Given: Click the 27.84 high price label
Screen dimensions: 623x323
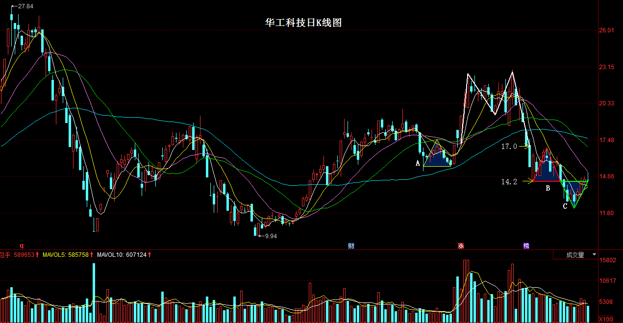Looking at the screenshot, I should [25, 6].
